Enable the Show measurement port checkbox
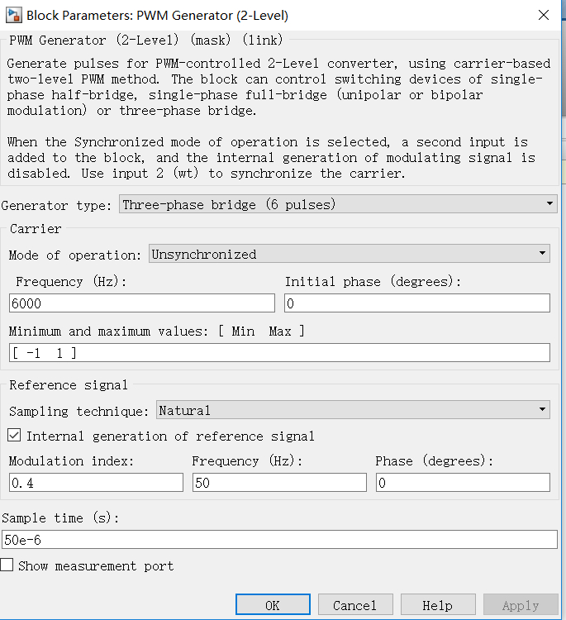This screenshot has height=620, width=566. (x=7, y=565)
